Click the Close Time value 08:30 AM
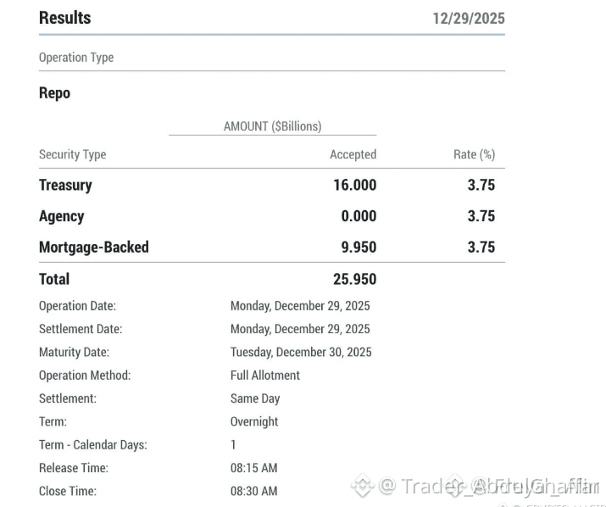The width and height of the screenshot is (606, 507). click(x=253, y=491)
